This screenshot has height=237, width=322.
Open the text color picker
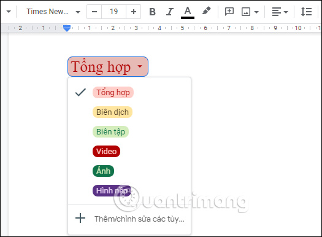(x=188, y=12)
